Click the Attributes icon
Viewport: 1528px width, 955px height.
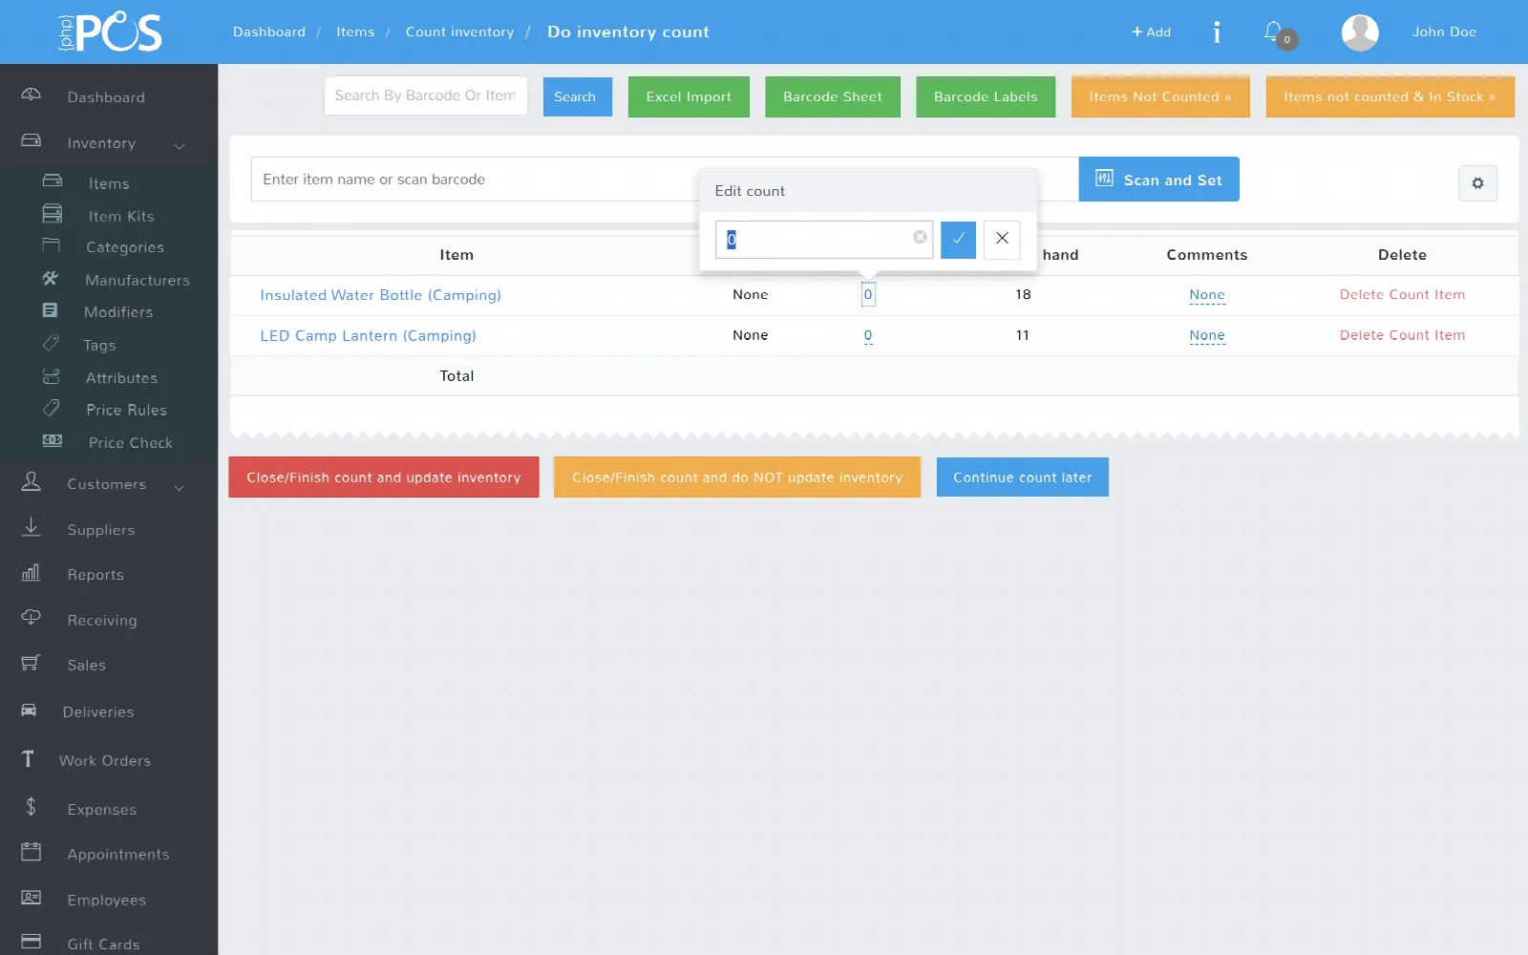coord(51,376)
